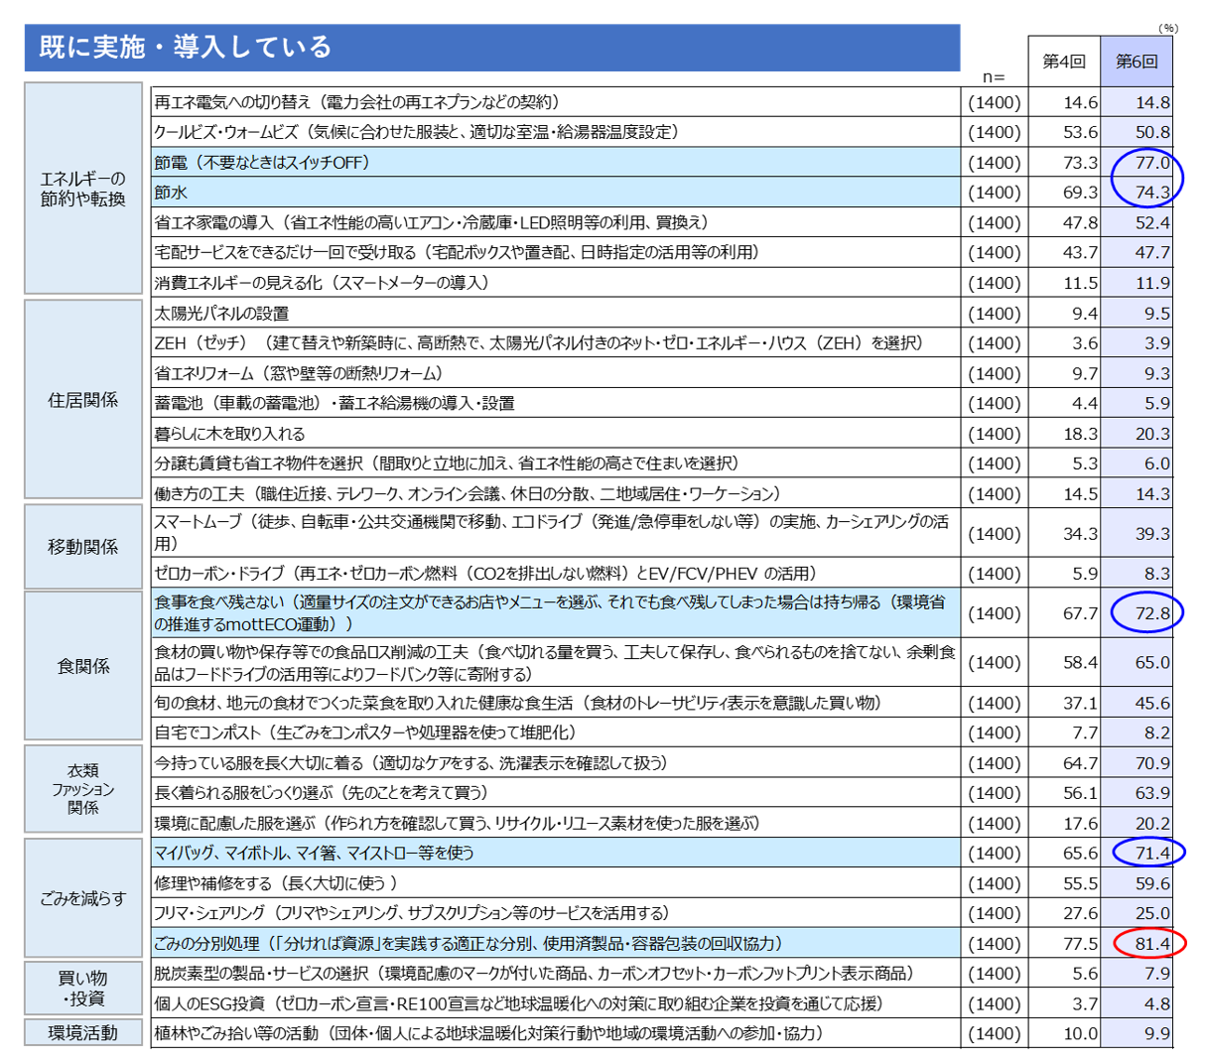This screenshot has width=1206, height=1063.
Task: Click the 省エネ家電の導入 row text
Action: click(433, 223)
